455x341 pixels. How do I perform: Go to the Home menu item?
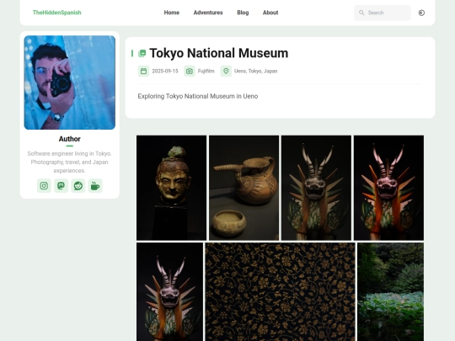[172, 13]
